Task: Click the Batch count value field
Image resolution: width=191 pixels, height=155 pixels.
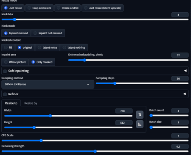Action: point(180,111)
